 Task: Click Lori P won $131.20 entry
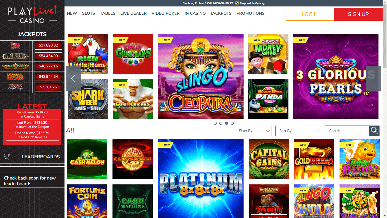click(x=32, y=125)
